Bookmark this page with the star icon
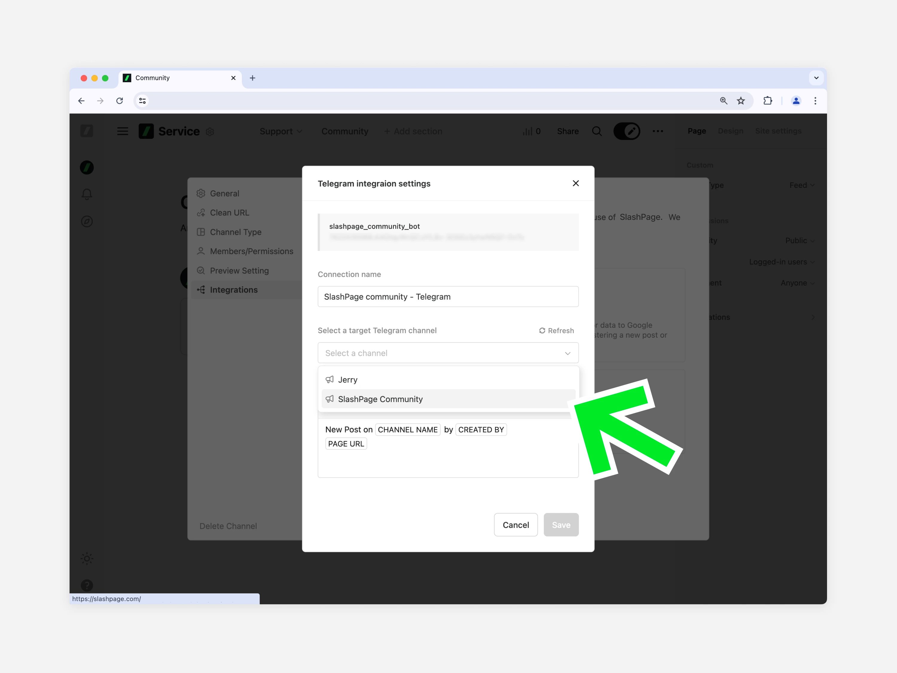 pyautogui.click(x=741, y=101)
